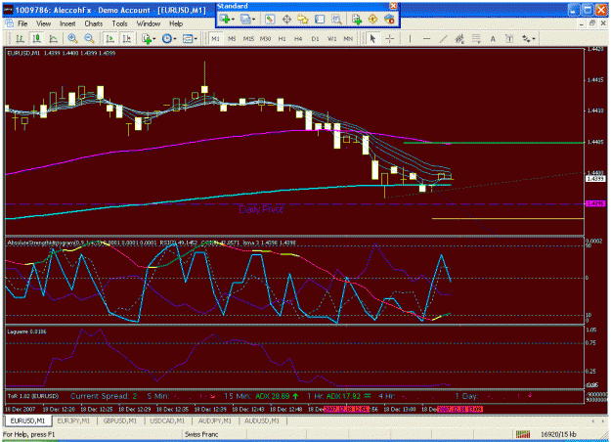The height and width of the screenshot is (442, 611).
Task: Draw a vertical line tool
Action: (410, 38)
